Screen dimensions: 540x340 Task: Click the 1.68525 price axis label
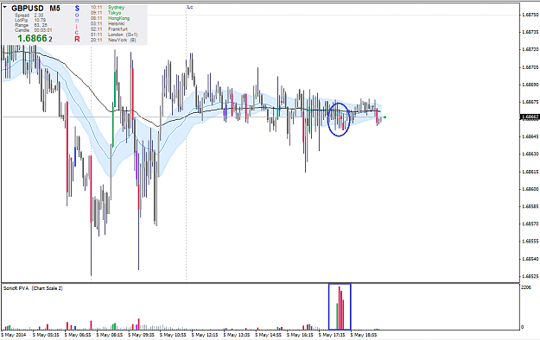click(x=530, y=276)
